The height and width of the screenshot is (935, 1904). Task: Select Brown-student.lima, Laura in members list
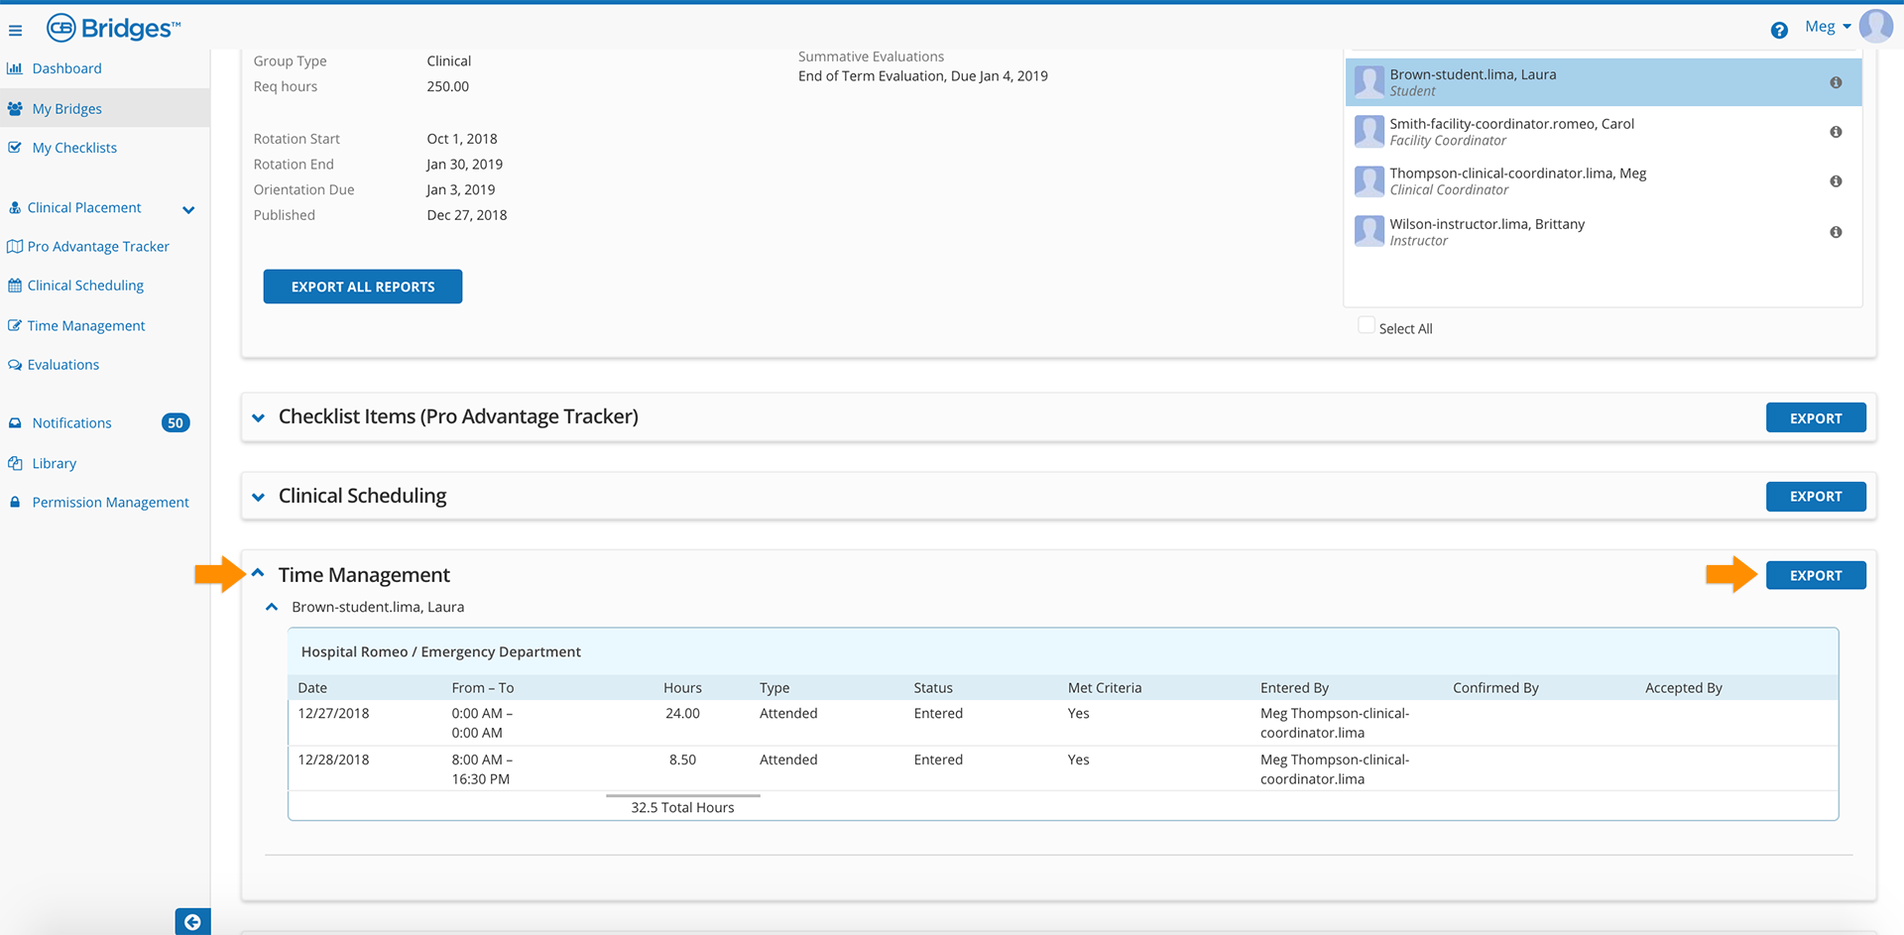point(1604,82)
